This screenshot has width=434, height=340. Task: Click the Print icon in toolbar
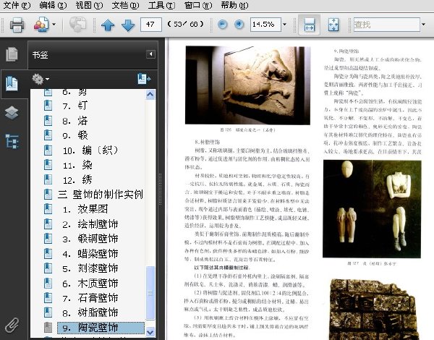pos(17,25)
